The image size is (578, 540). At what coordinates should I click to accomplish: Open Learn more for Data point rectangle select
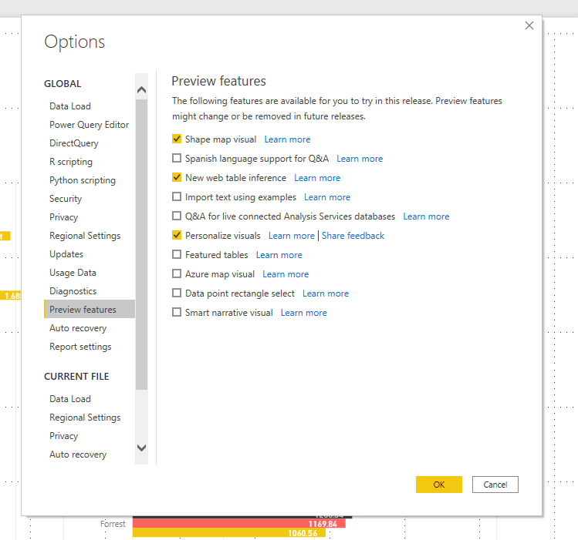[326, 293]
